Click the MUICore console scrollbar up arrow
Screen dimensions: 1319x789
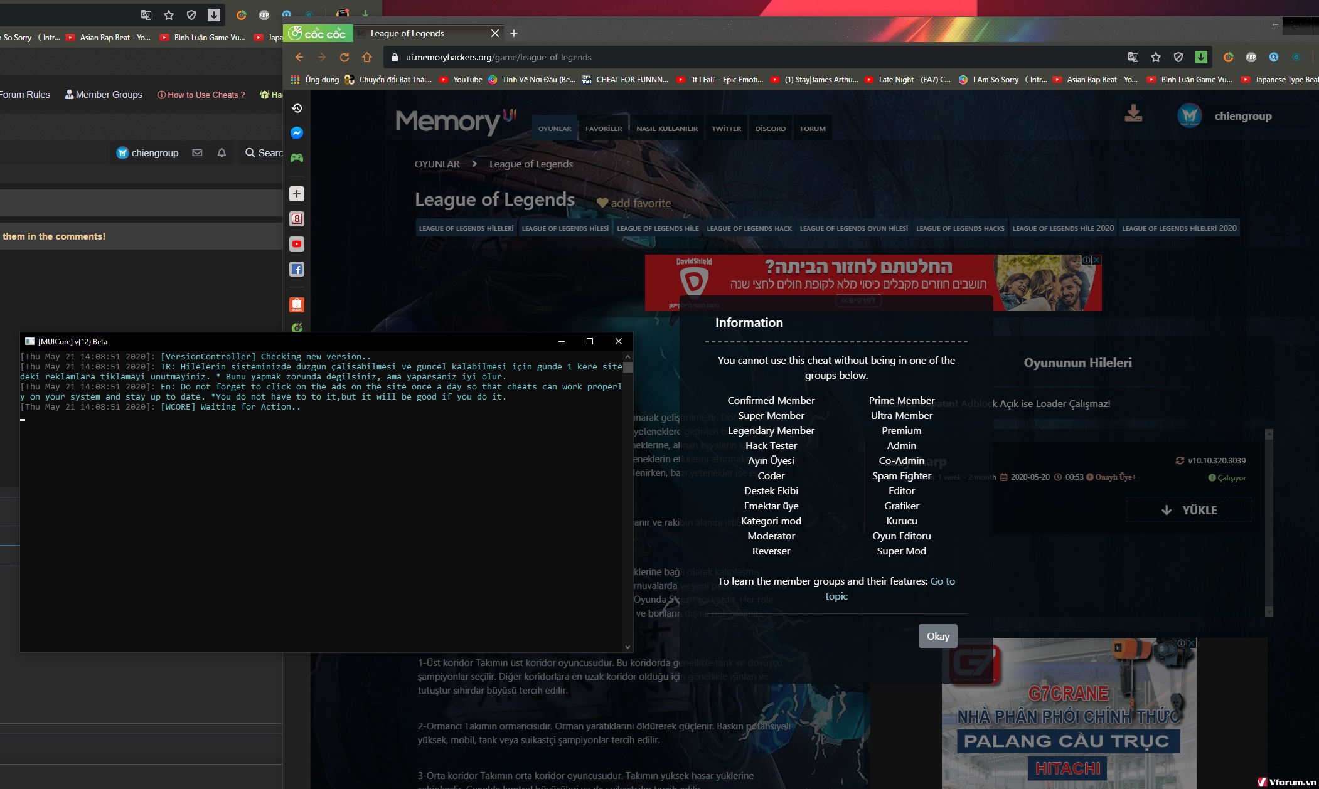tap(627, 357)
